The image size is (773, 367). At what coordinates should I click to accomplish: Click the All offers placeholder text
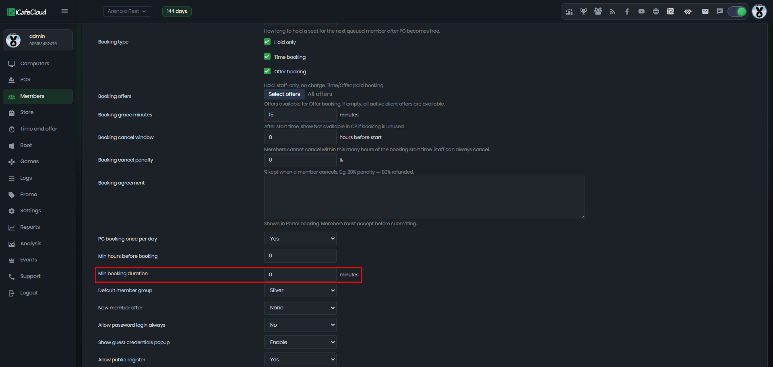pyautogui.click(x=320, y=94)
